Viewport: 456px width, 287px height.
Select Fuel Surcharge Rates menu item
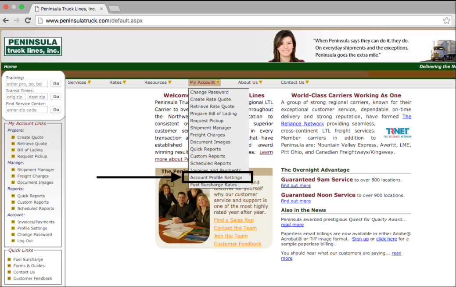point(213,185)
